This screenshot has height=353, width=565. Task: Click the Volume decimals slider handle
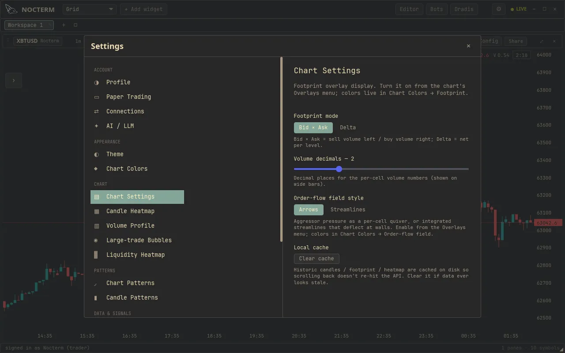click(x=339, y=169)
